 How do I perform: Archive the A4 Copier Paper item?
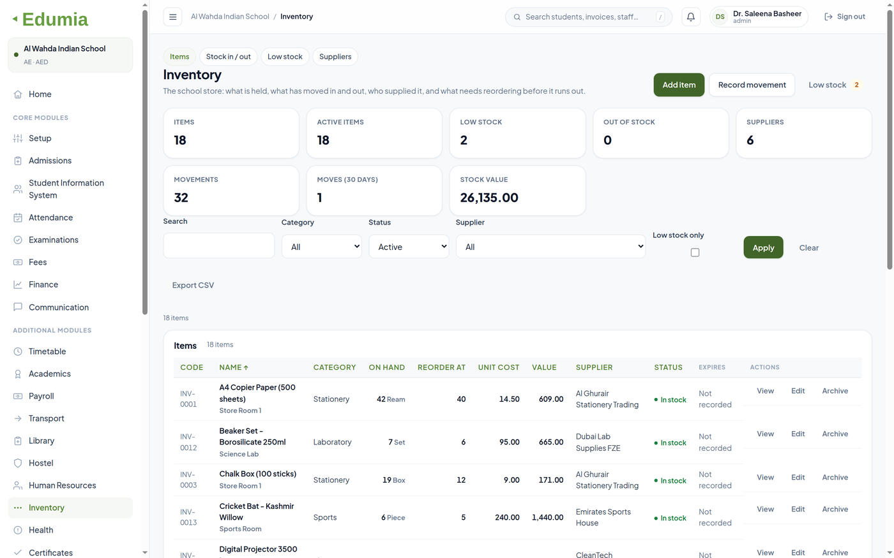point(835,391)
